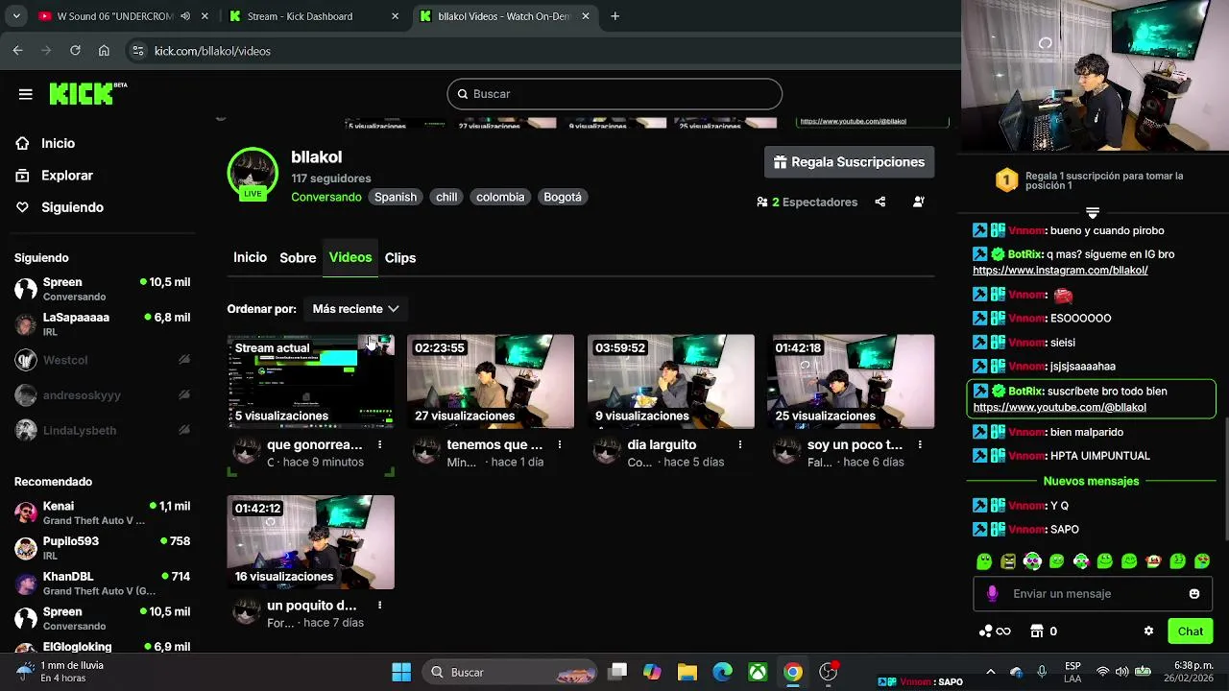
Task: Click the Buscar search field
Action: pos(614,94)
